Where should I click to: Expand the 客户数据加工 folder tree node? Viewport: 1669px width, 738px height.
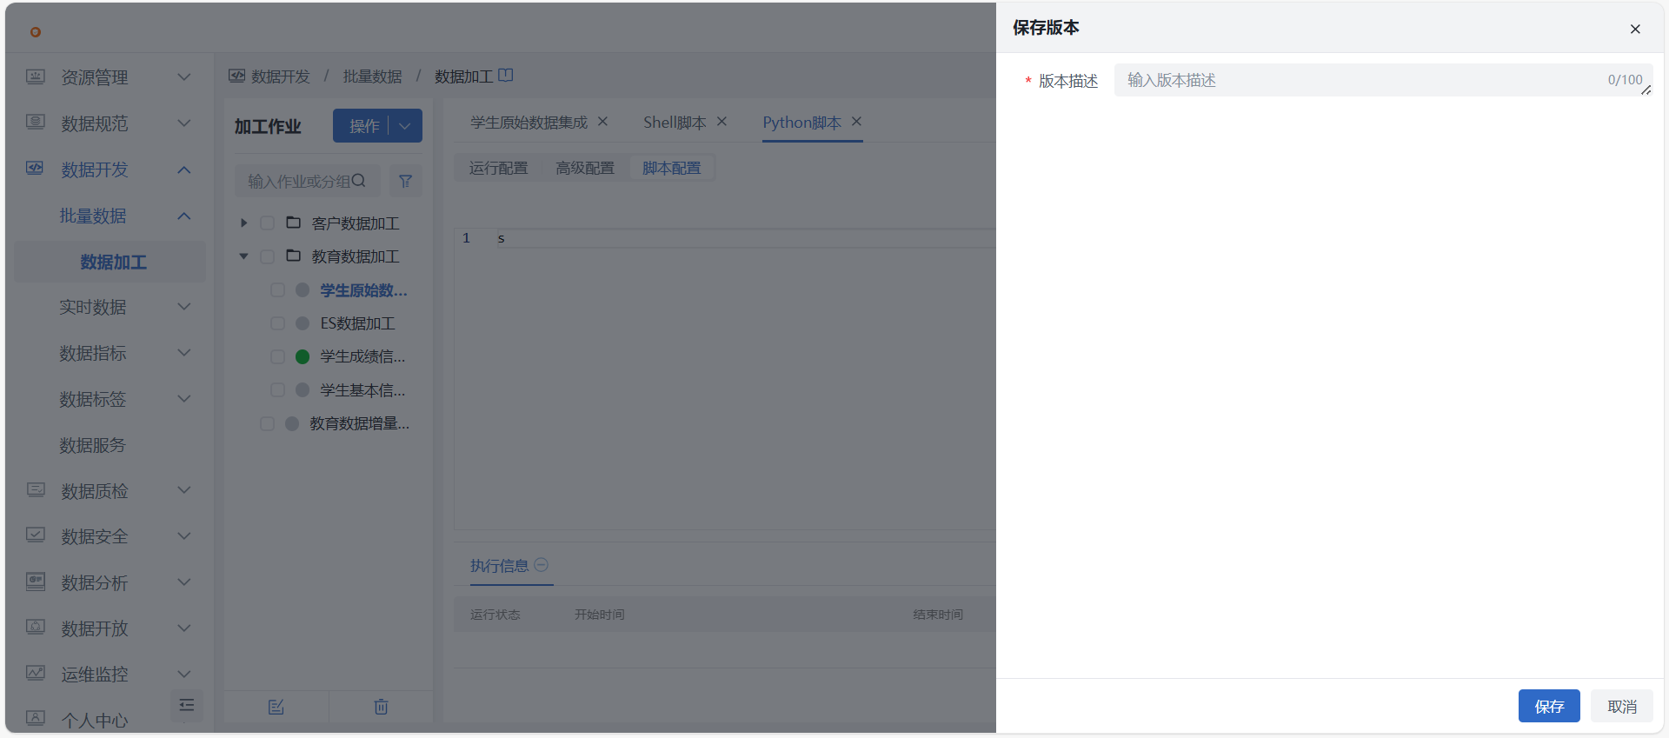click(x=243, y=223)
